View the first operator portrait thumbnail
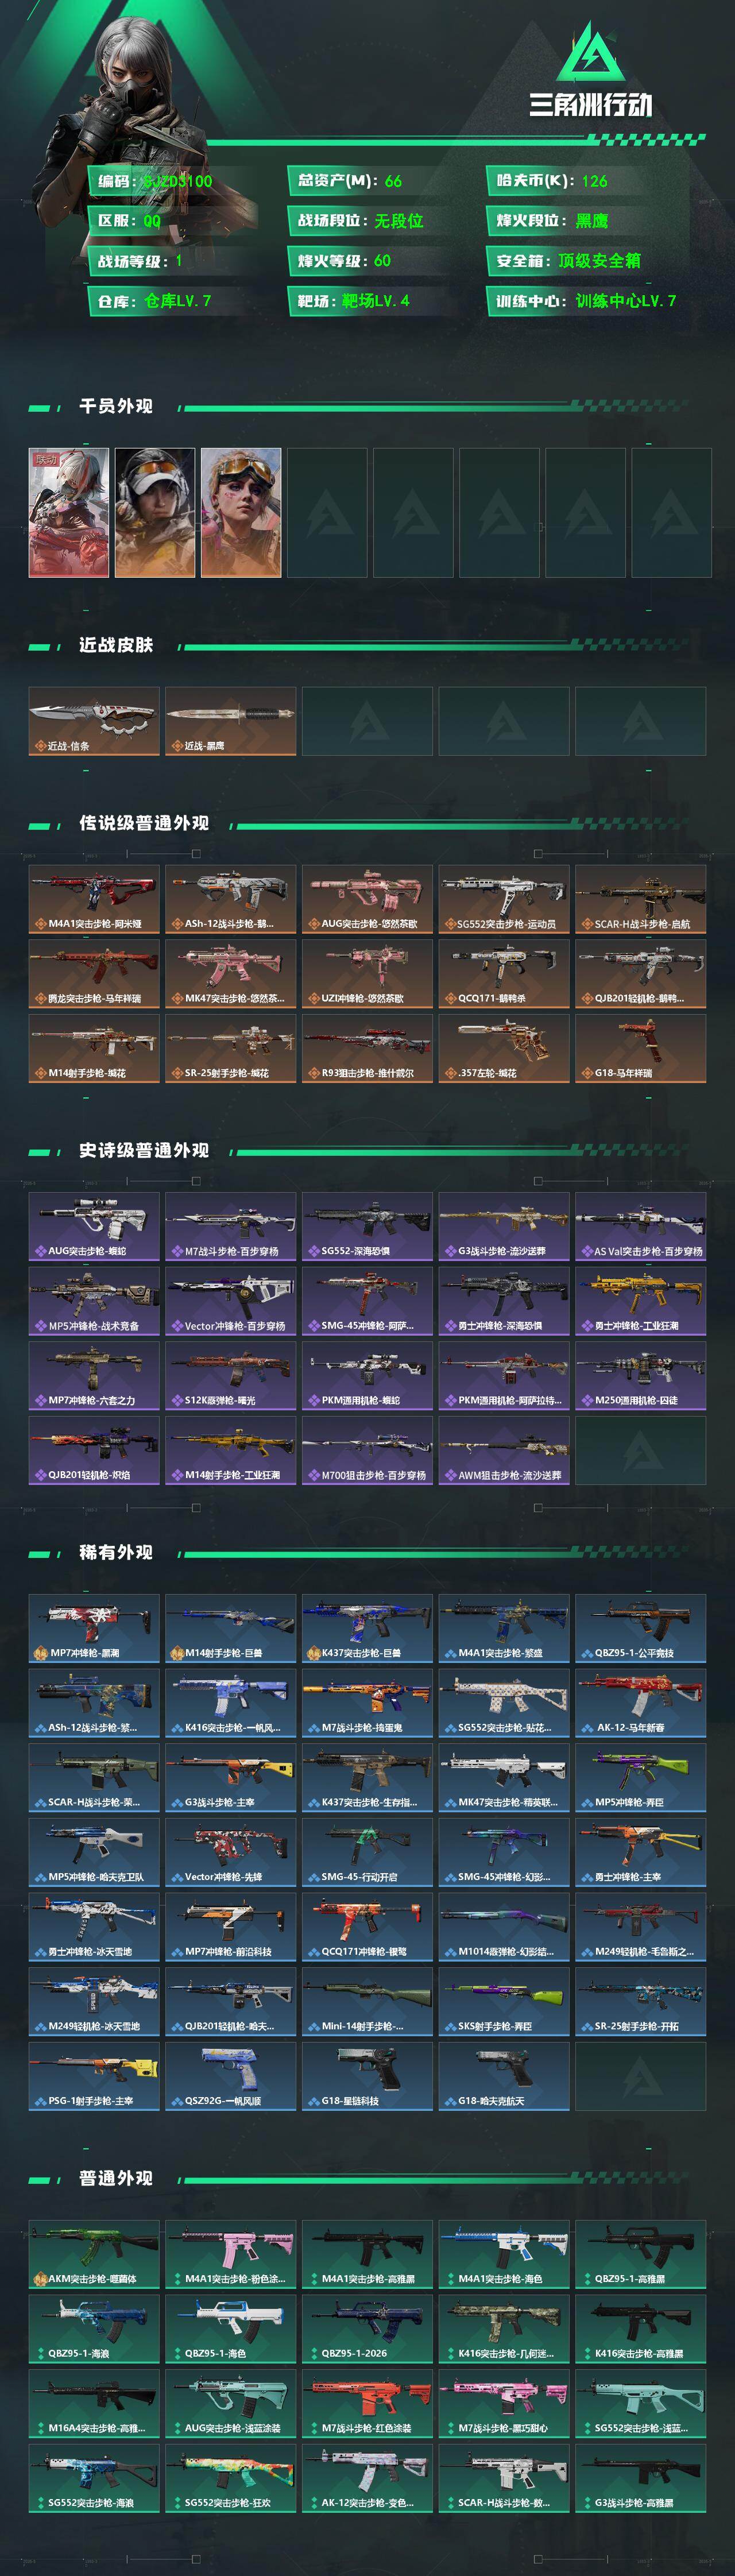The height and width of the screenshot is (2576, 735). tap(69, 513)
